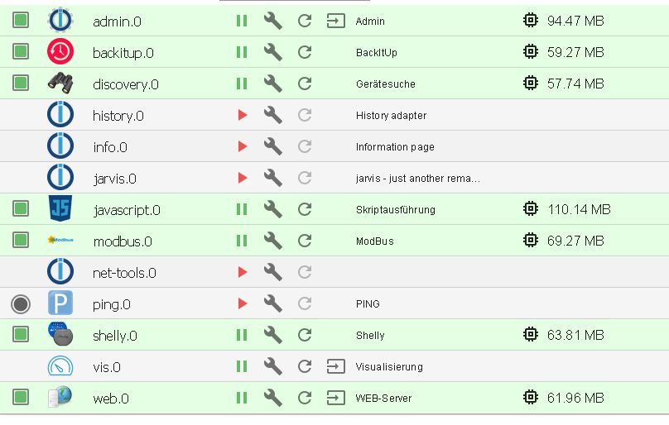Open the web.0 server link icon
This screenshot has width=669, height=425.
[335, 398]
